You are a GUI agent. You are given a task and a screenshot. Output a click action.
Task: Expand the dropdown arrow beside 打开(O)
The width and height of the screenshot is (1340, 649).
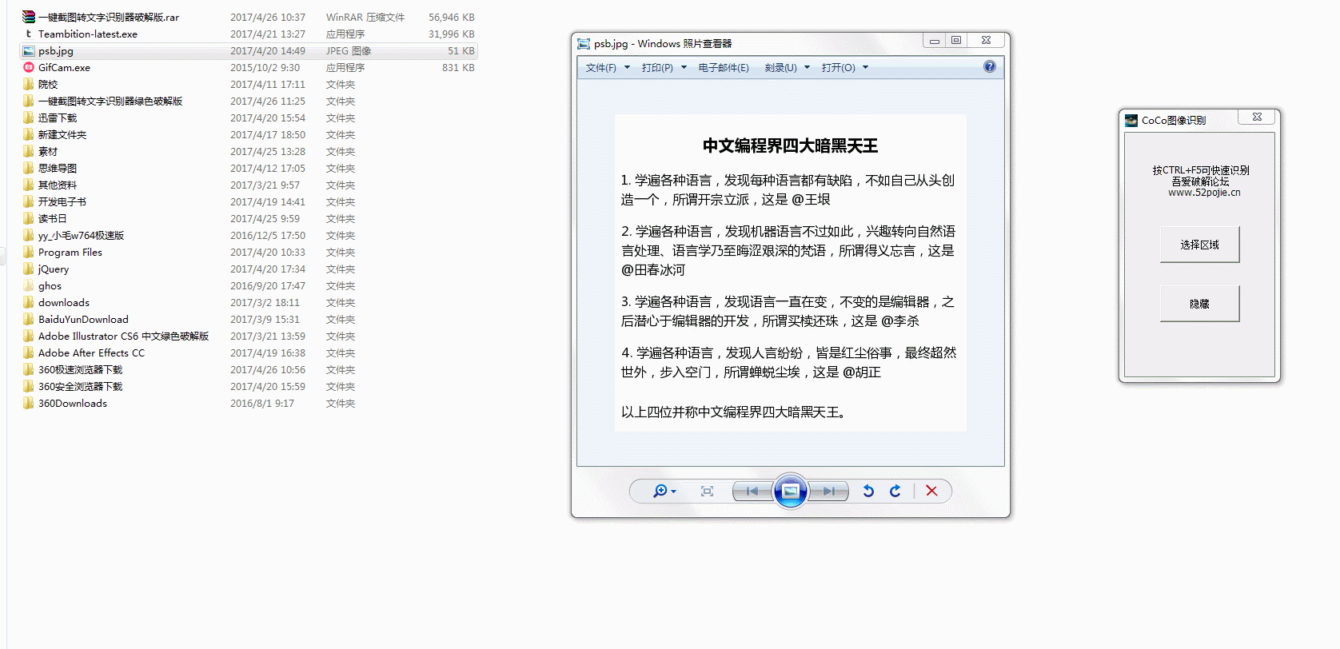tap(865, 68)
